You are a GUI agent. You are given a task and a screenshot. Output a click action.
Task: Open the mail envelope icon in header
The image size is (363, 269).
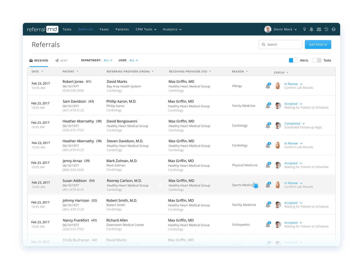tap(319, 29)
